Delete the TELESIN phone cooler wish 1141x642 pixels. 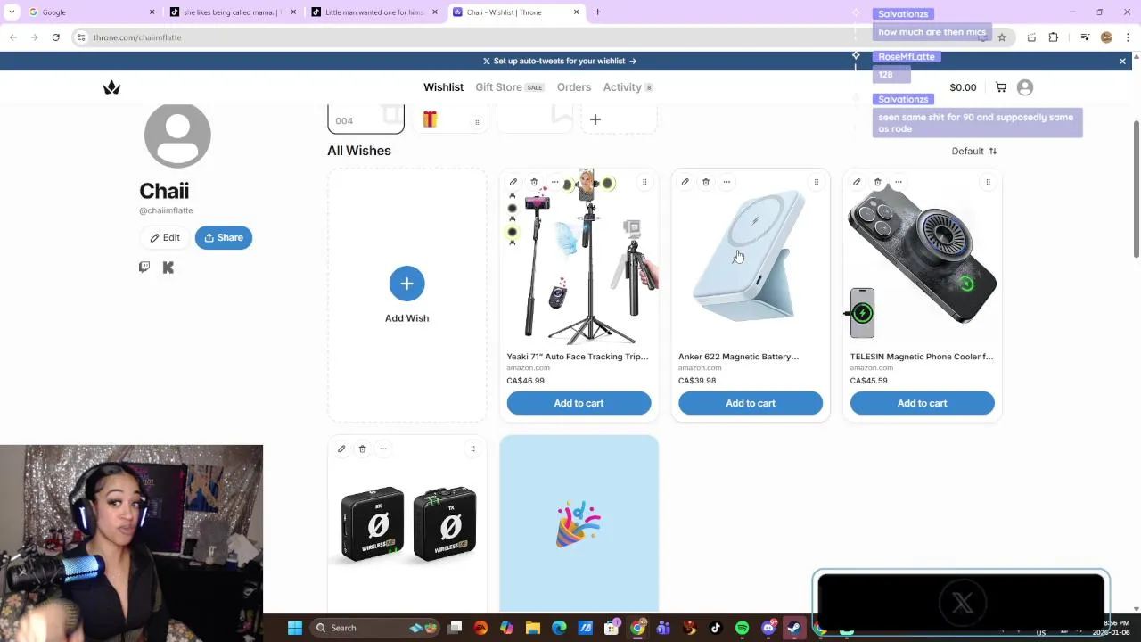(877, 182)
